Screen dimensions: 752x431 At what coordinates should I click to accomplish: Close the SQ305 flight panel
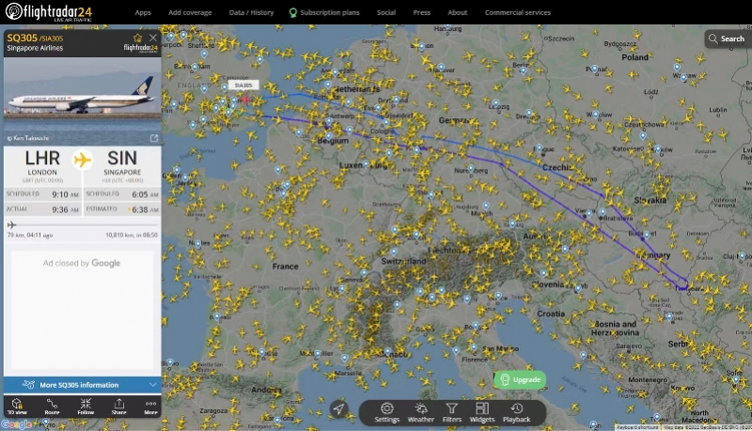tap(153, 38)
